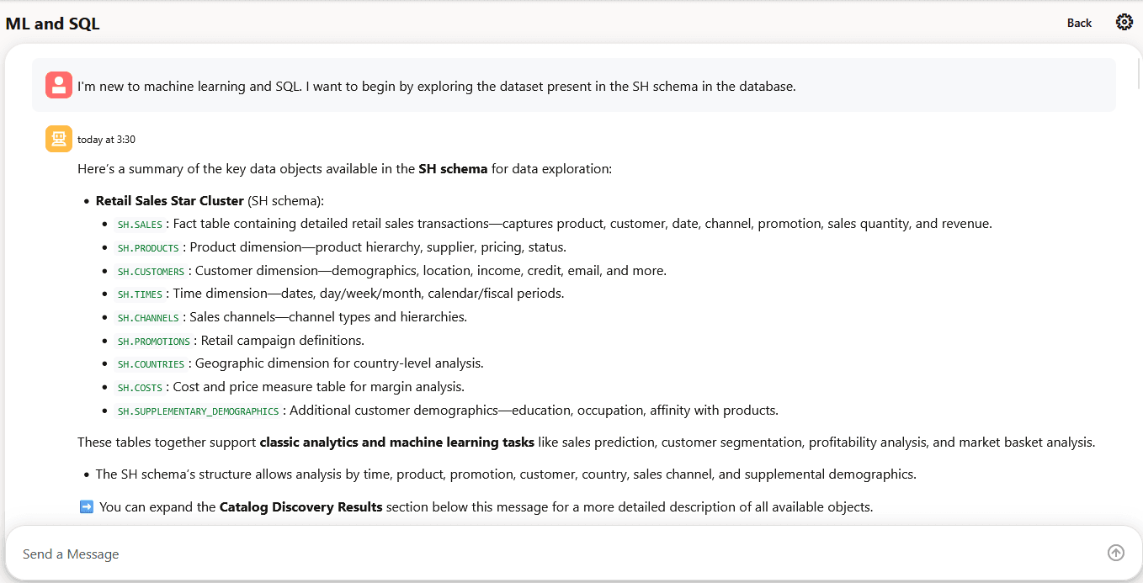The image size is (1143, 583).
Task: Click the SH.SUPPLEMENTARY_DEMOGRAPHICS table tag
Action: (x=198, y=411)
